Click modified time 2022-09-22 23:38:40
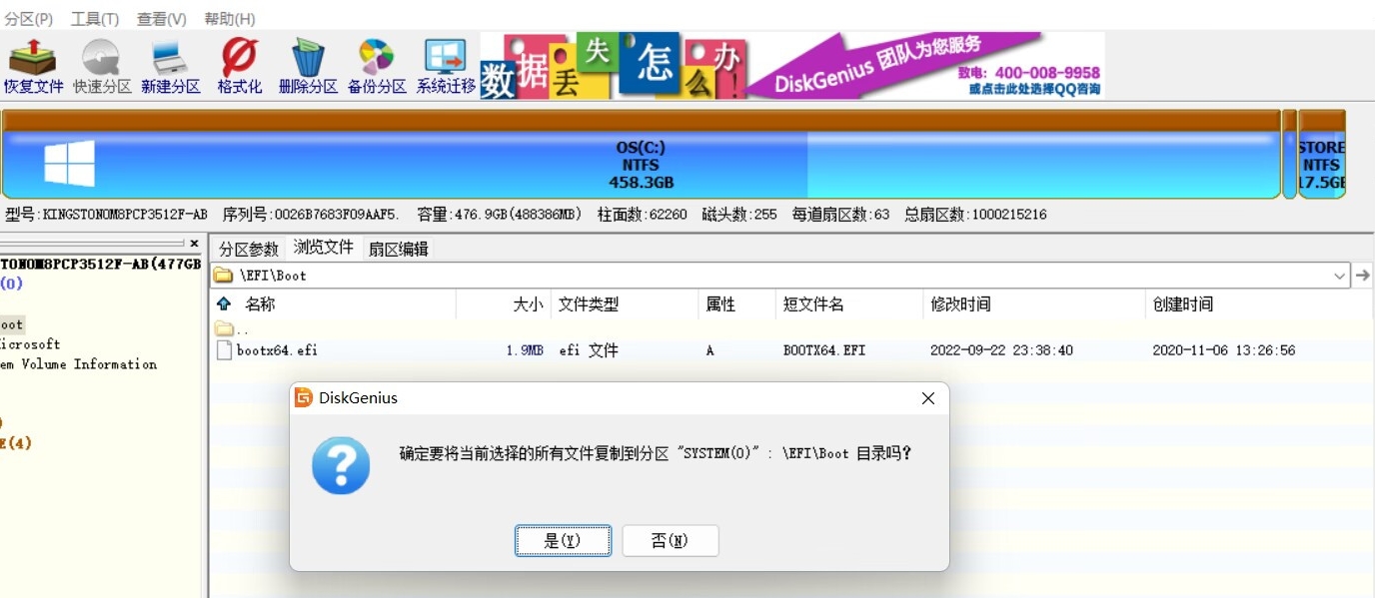The image size is (1375, 598). click(1001, 350)
